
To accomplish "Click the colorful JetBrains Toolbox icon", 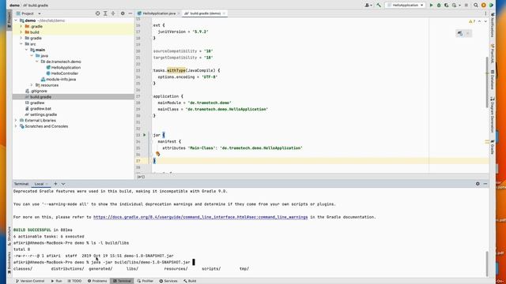I will (491, 6).
